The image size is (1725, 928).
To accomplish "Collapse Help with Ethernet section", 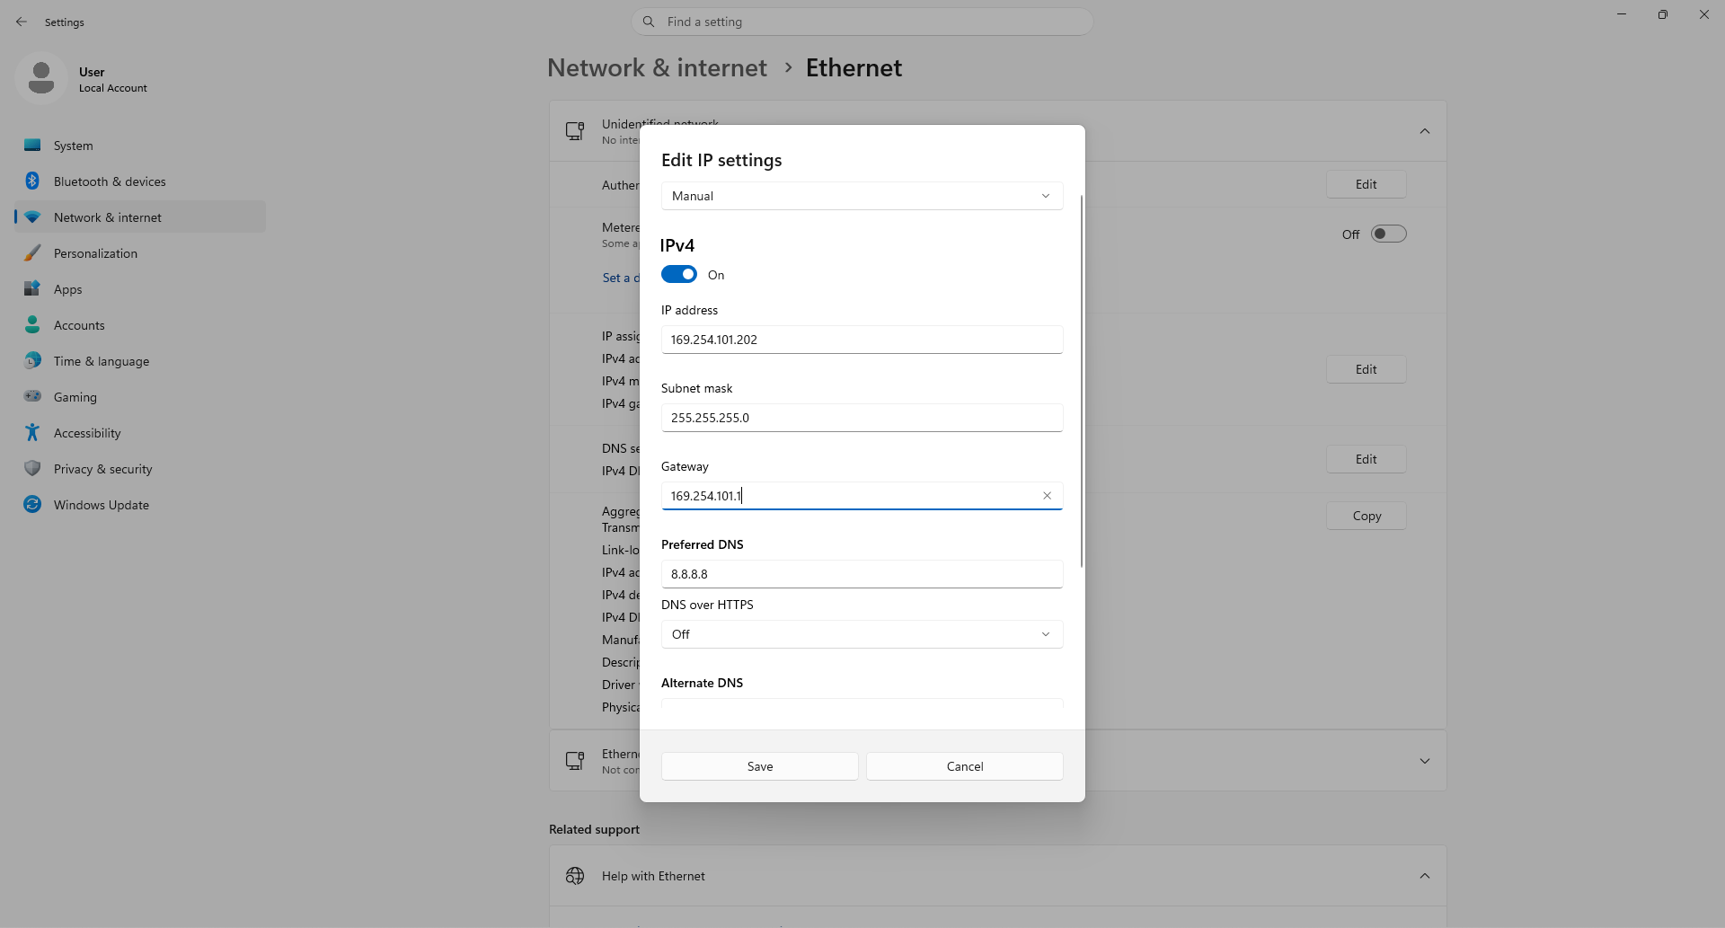I will [x=1425, y=876].
